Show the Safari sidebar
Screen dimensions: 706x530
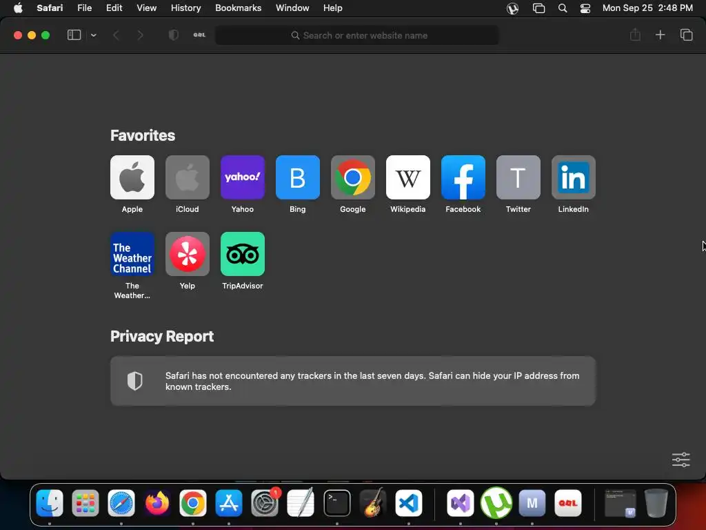click(74, 35)
